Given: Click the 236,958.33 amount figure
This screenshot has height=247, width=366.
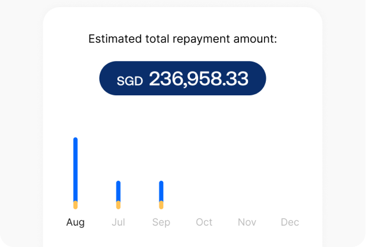Looking at the screenshot, I should point(198,79).
